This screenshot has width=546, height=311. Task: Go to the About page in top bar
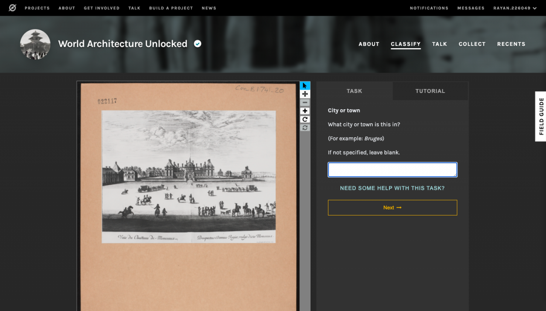[67, 8]
